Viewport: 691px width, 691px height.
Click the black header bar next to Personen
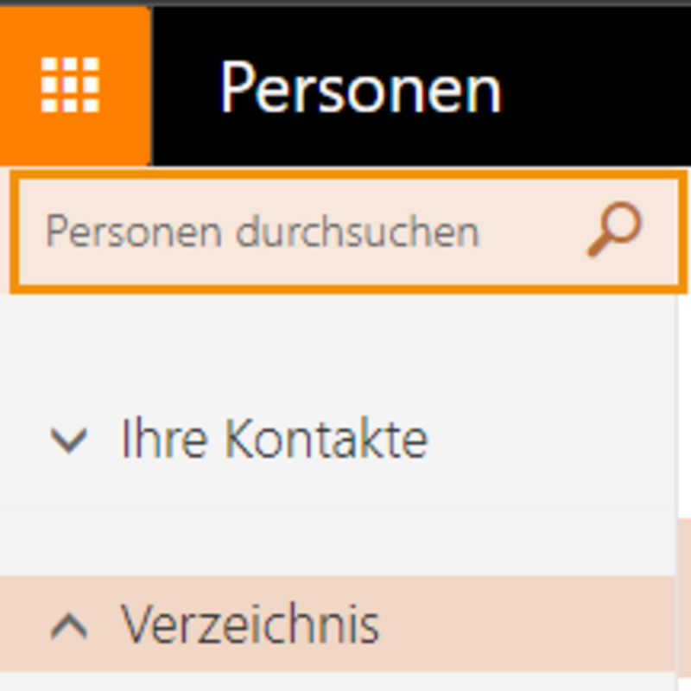pos(595,86)
